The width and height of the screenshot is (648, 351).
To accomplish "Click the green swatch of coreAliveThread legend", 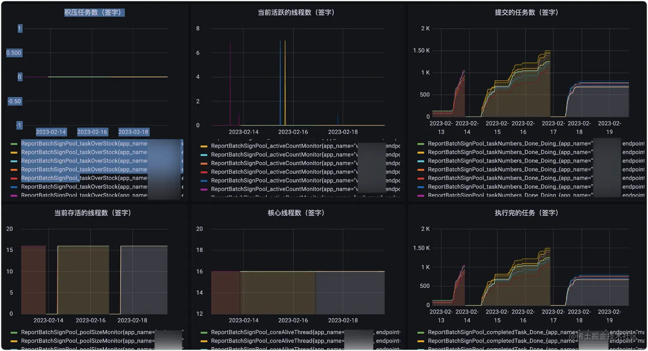I will pyautogui.click(x=204, y=333).
